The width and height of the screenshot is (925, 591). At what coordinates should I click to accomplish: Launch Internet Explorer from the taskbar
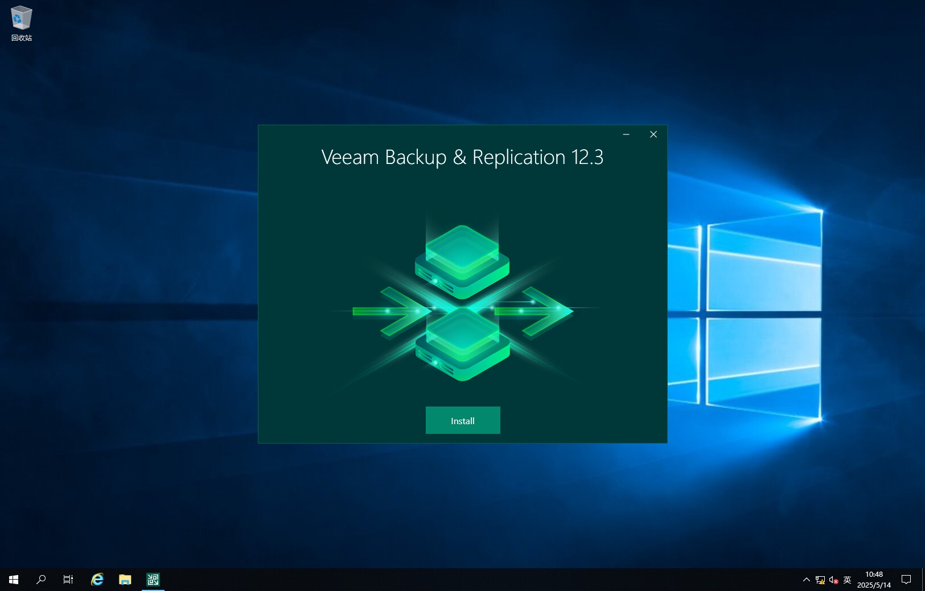[97, 580]
